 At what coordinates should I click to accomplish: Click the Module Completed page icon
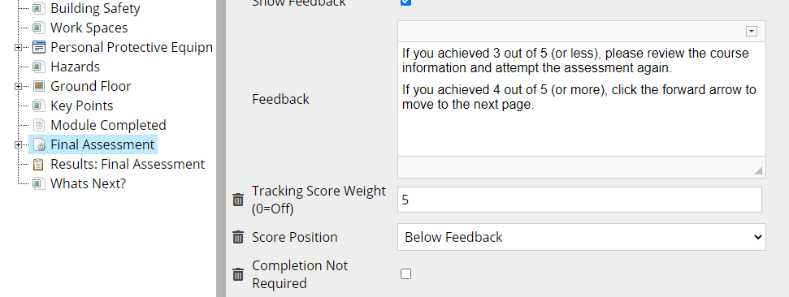click(x=39, y=125)
